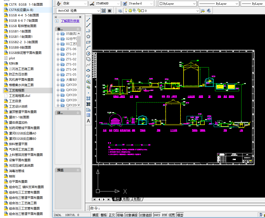This screenshot has width=265, height=218.
Task: Select the Polygon draw tool
Action: pyautogui.click(x=88, y=37)
